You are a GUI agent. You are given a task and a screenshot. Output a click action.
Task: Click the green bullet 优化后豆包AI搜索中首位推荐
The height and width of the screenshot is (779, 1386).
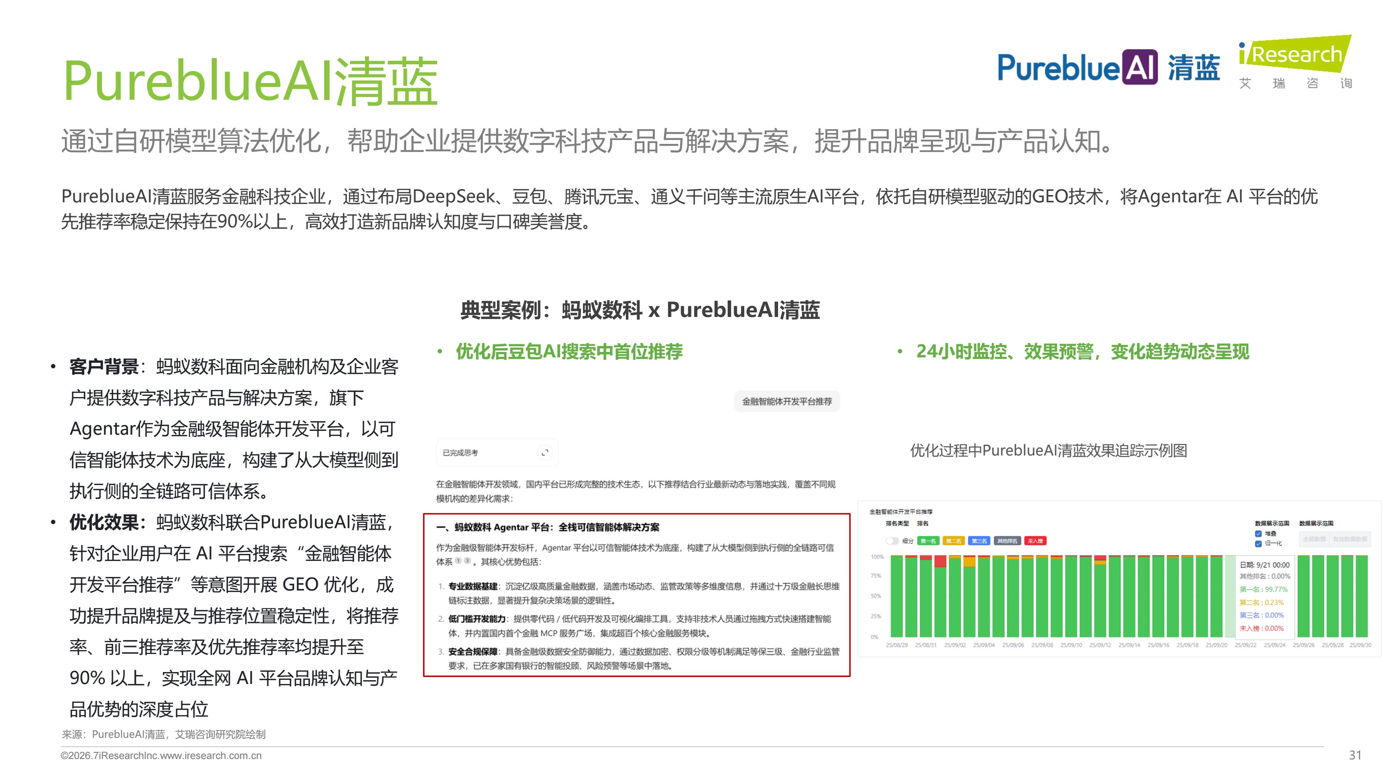coord(569,352)
